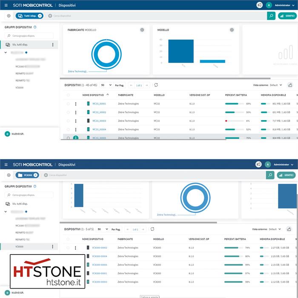Tick select-all checkbox in 45-device table
Viewport: 298px width, 298px height.
tap(68, 95)
